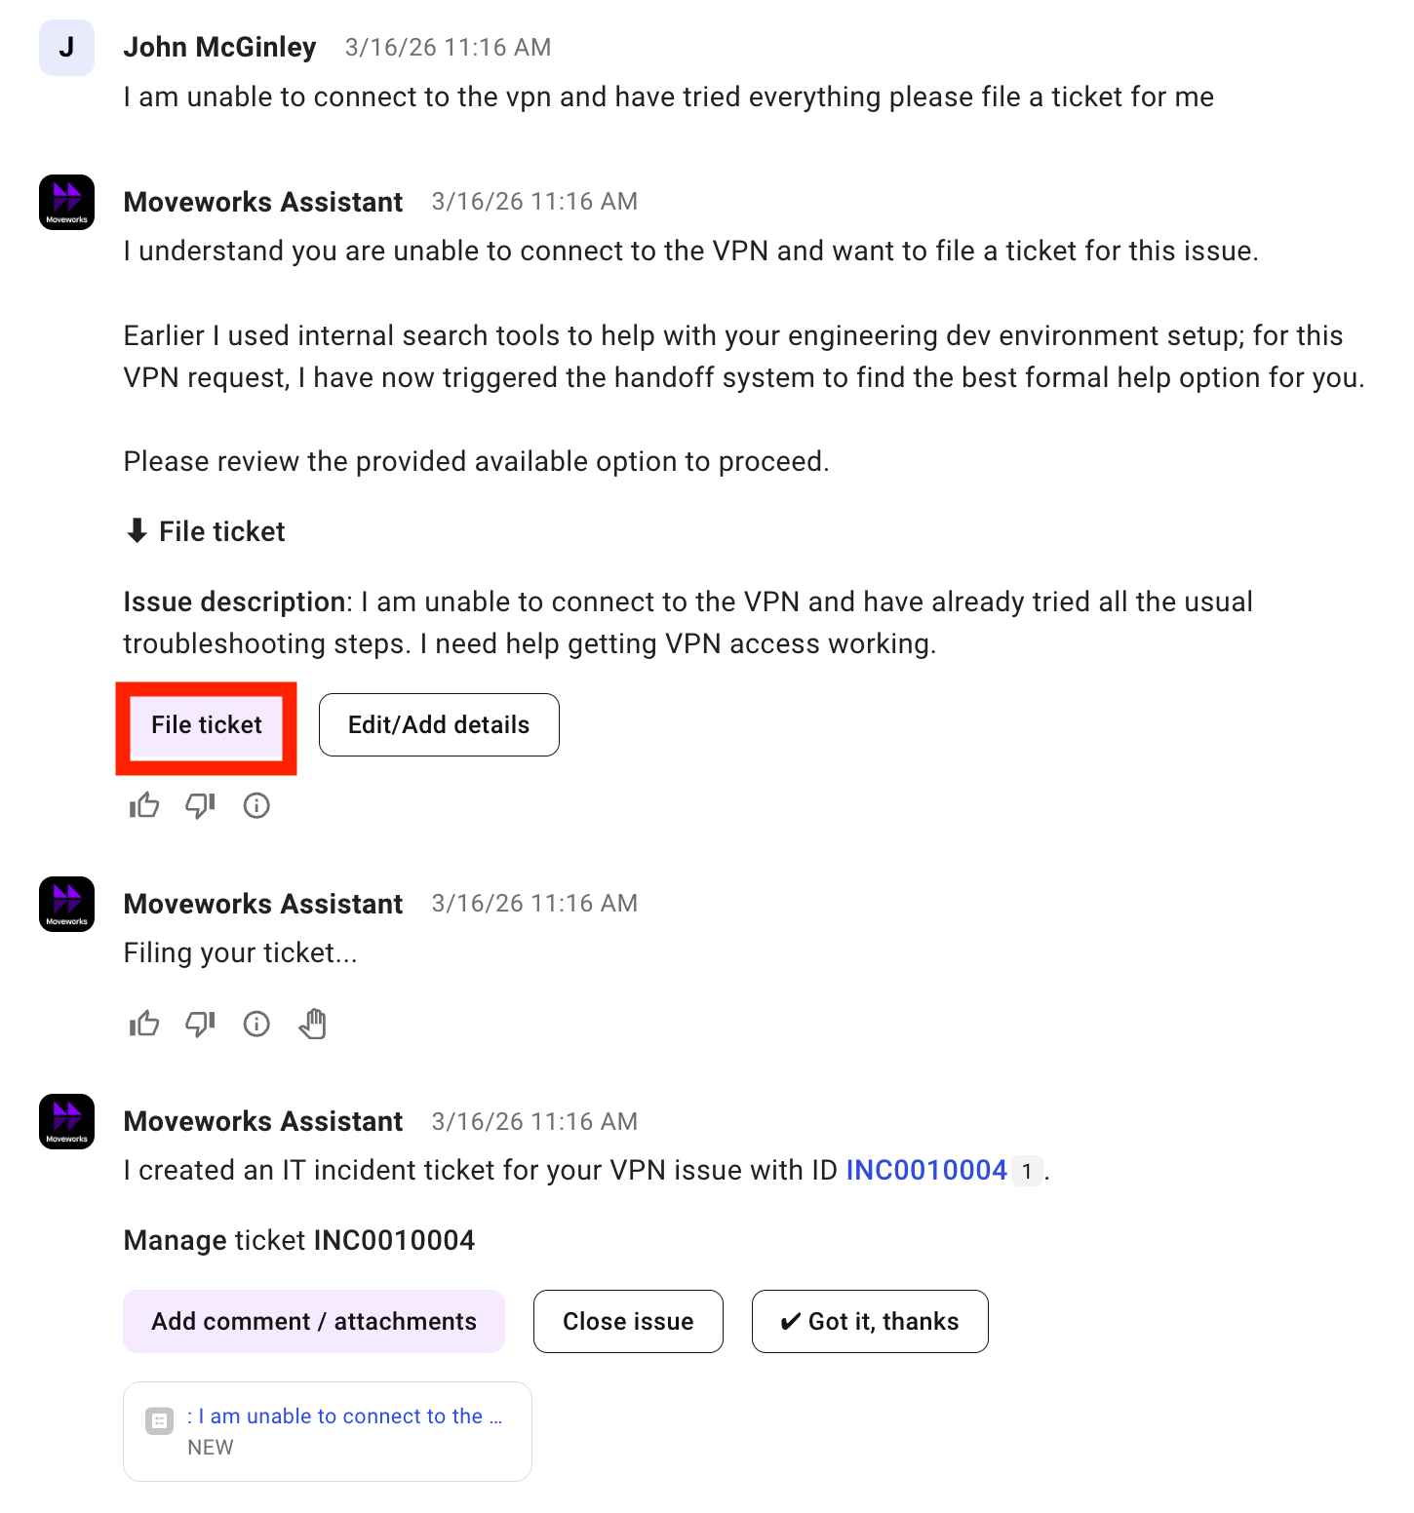Like the 'Filing your ticket...' message
Screen dimensions: 1414x1513
point(144,1024)
